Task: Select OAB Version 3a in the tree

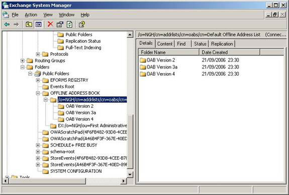Action: click(81, 113)
